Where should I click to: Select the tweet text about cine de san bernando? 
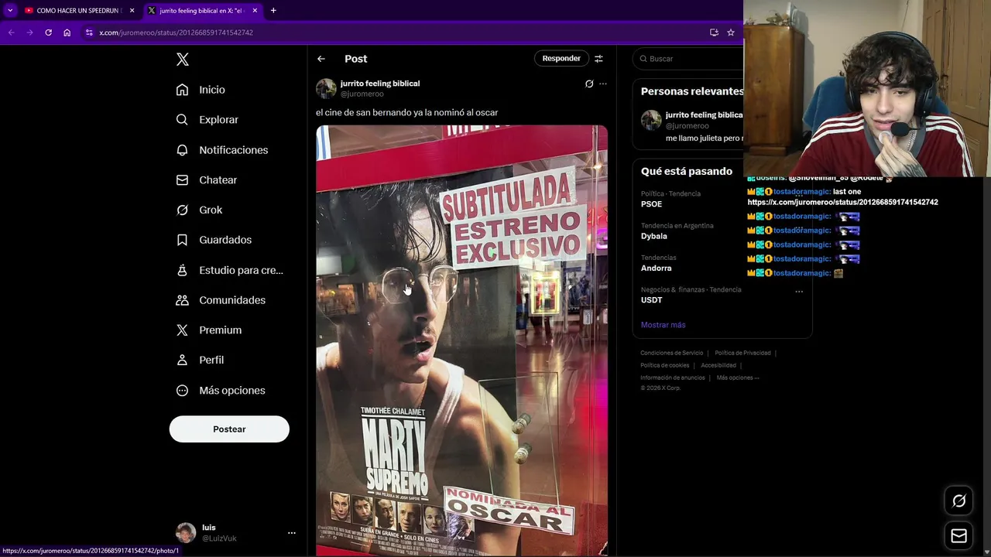pyautogui.click(x=406, y=113)
